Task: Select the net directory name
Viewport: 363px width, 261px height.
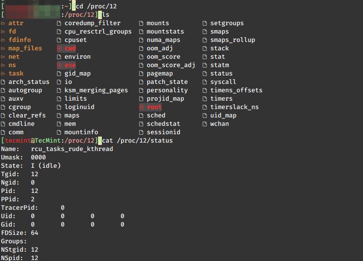Action: [x=14, y=57]
